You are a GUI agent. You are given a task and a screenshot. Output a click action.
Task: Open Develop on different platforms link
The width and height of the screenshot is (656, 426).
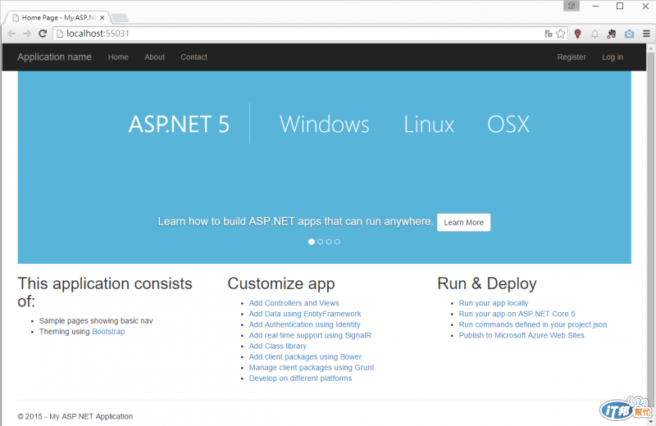coord(300,378)
